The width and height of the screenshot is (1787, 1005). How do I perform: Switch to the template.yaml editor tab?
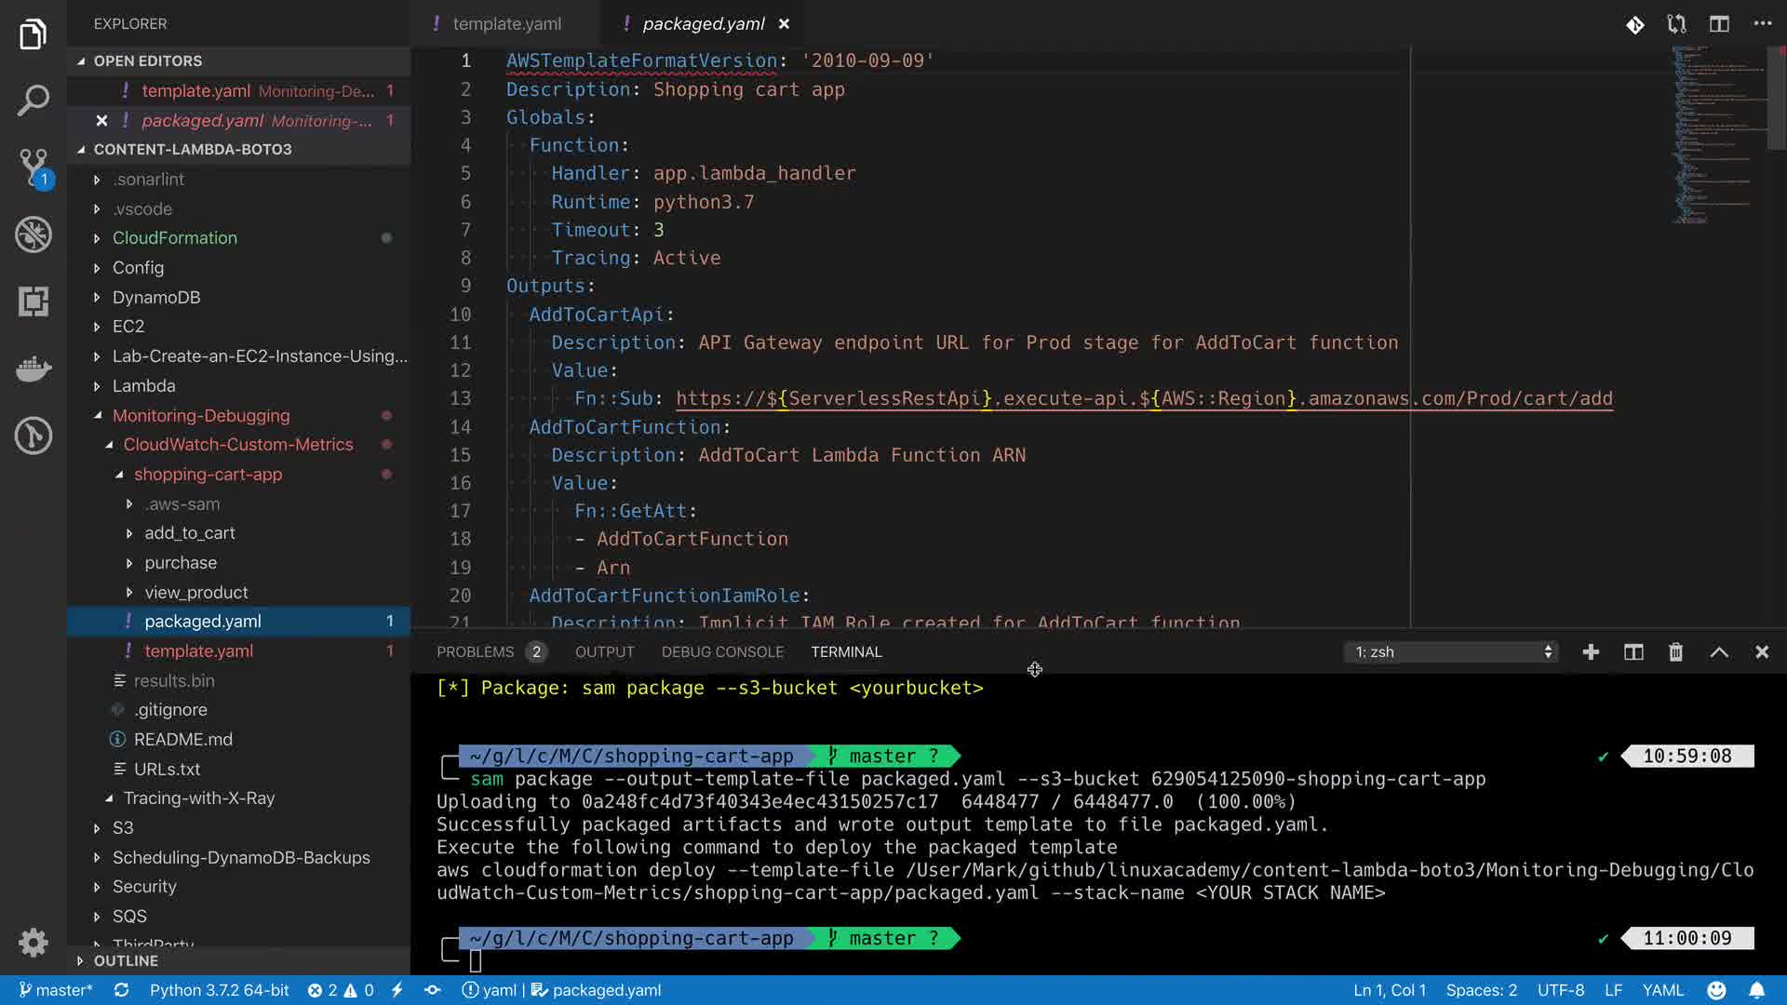505,24
